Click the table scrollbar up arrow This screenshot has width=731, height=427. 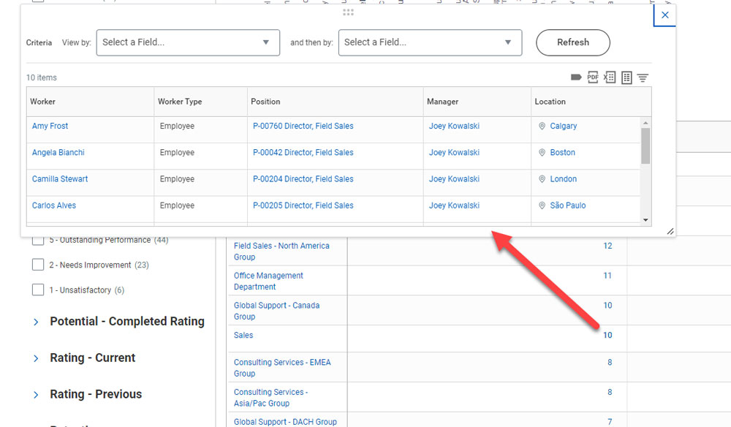click(645, 123)
